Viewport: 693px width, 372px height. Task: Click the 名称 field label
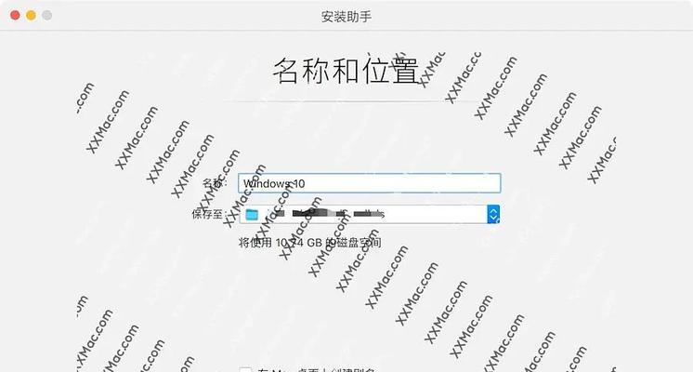(215, 183)
